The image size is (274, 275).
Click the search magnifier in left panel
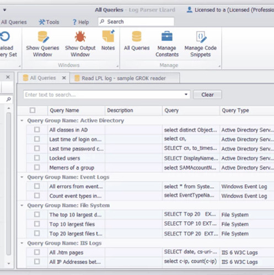8,99
